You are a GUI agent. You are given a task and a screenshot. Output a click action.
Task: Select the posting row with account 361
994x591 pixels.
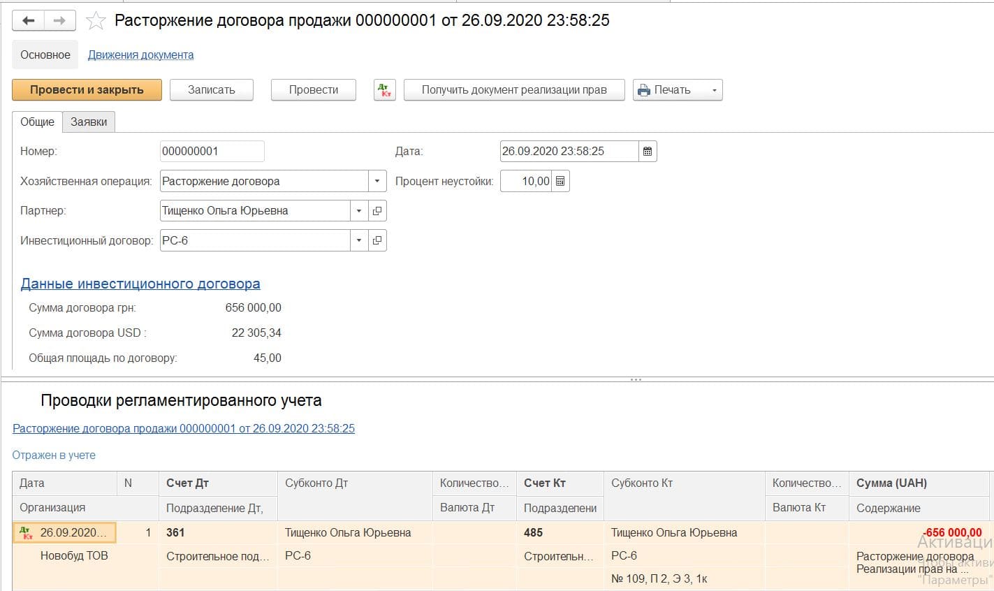click(502, 555)
